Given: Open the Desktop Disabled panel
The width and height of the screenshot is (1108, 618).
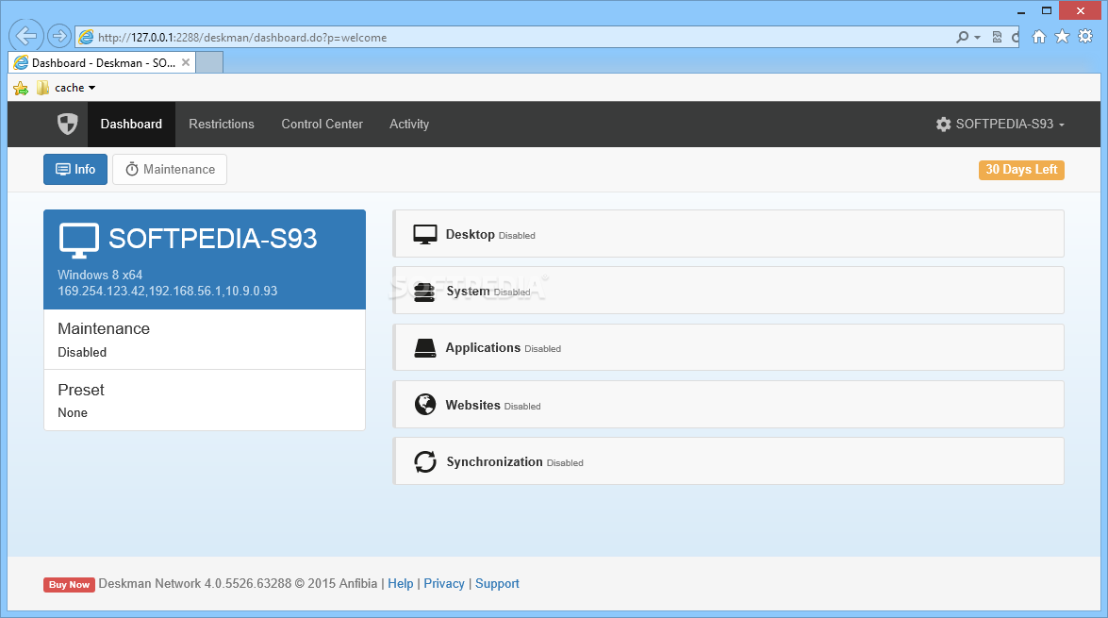Looking at the screenshot, I should 729,233.
